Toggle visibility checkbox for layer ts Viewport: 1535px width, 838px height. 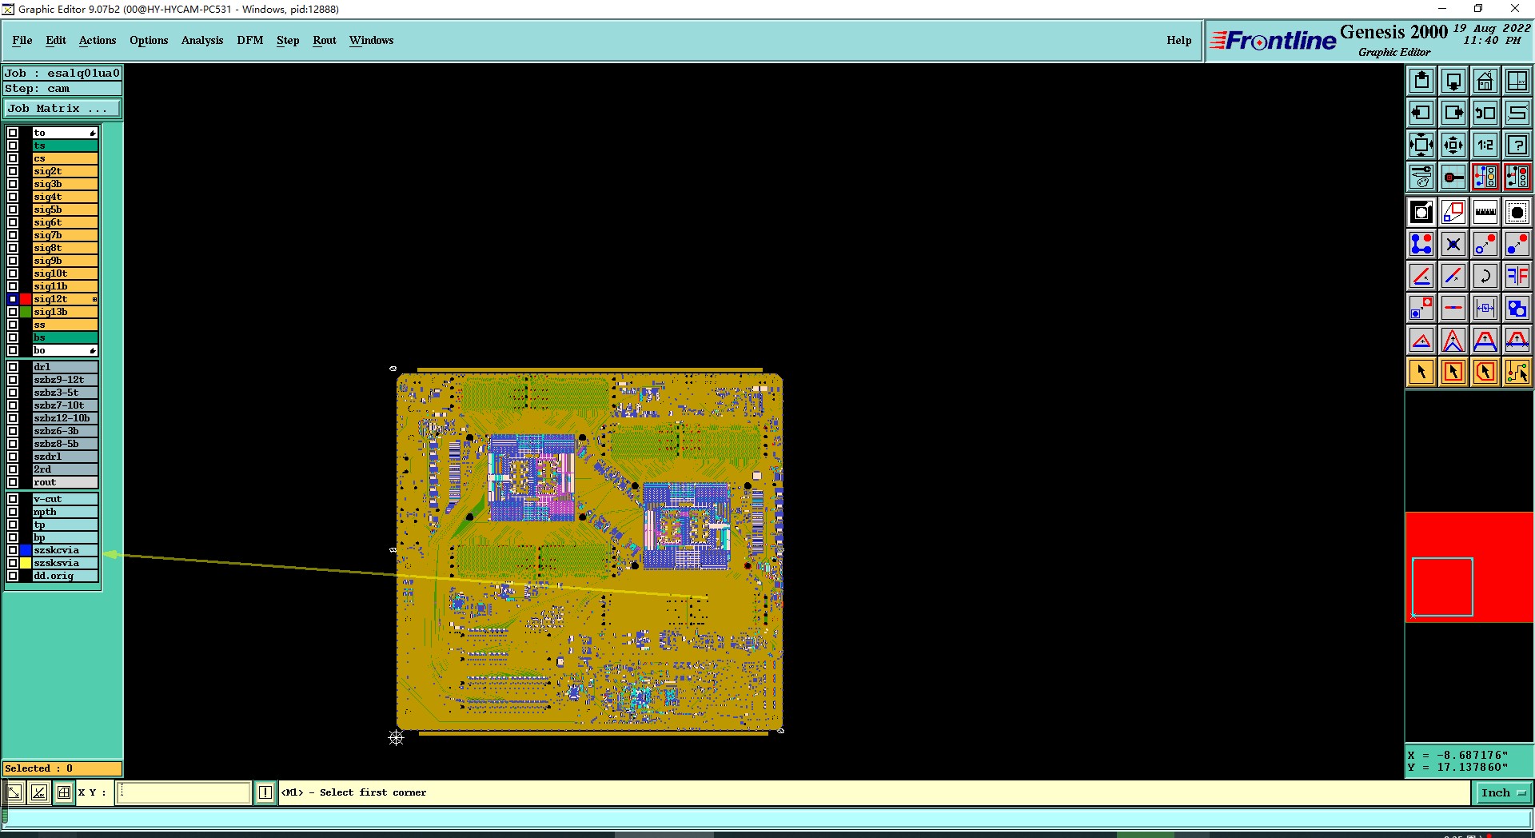[13, 146]
